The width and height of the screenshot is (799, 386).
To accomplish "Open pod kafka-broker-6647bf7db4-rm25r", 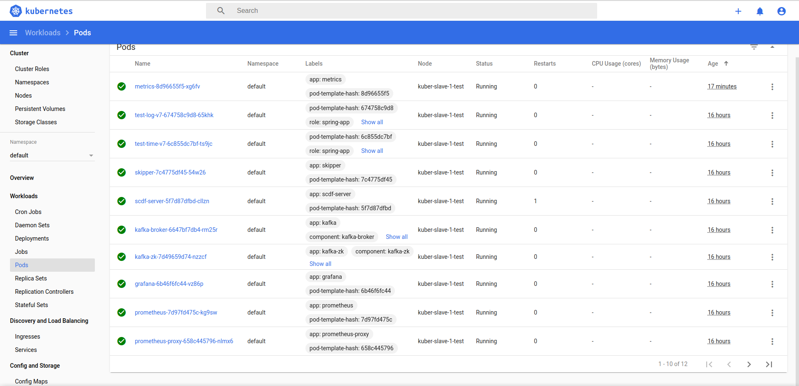I will click(176, 230).
